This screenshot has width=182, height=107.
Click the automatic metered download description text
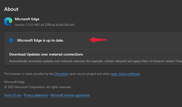pyautogui.click(x=96, y=61)
